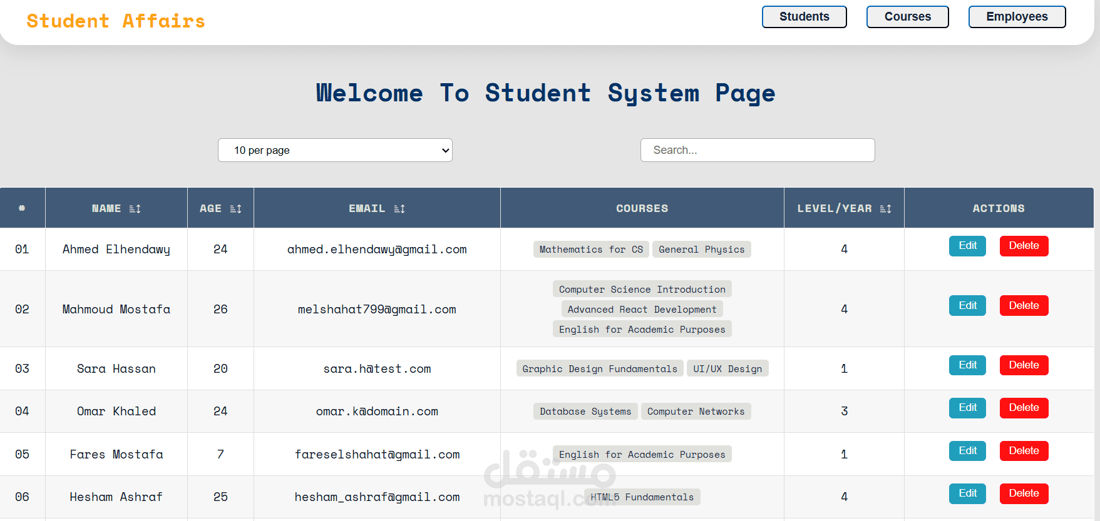Click the Graphic Design Fundamentals tag

pos(600,369)
